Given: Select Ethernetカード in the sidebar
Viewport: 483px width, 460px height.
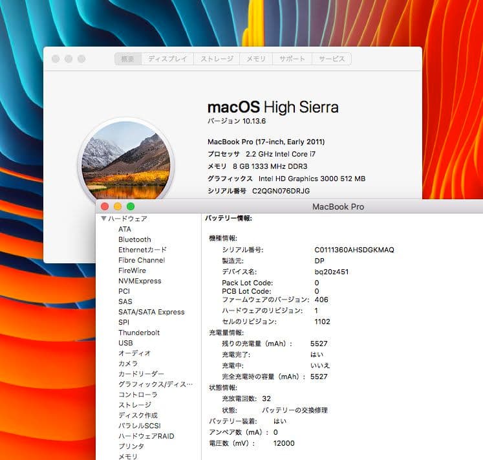Looking at the screenshot, I should (x=142, y=250).
